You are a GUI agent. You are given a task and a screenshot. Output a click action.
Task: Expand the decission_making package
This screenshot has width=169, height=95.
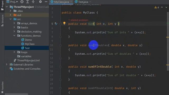point(14,31)
